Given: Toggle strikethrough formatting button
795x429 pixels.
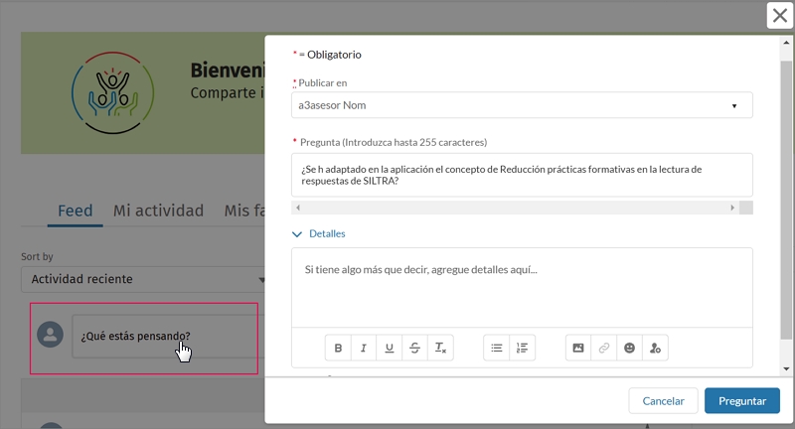Looking at the screenshot, I should click(414, 348).
